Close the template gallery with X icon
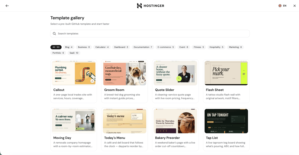 [x=294, y=6]
